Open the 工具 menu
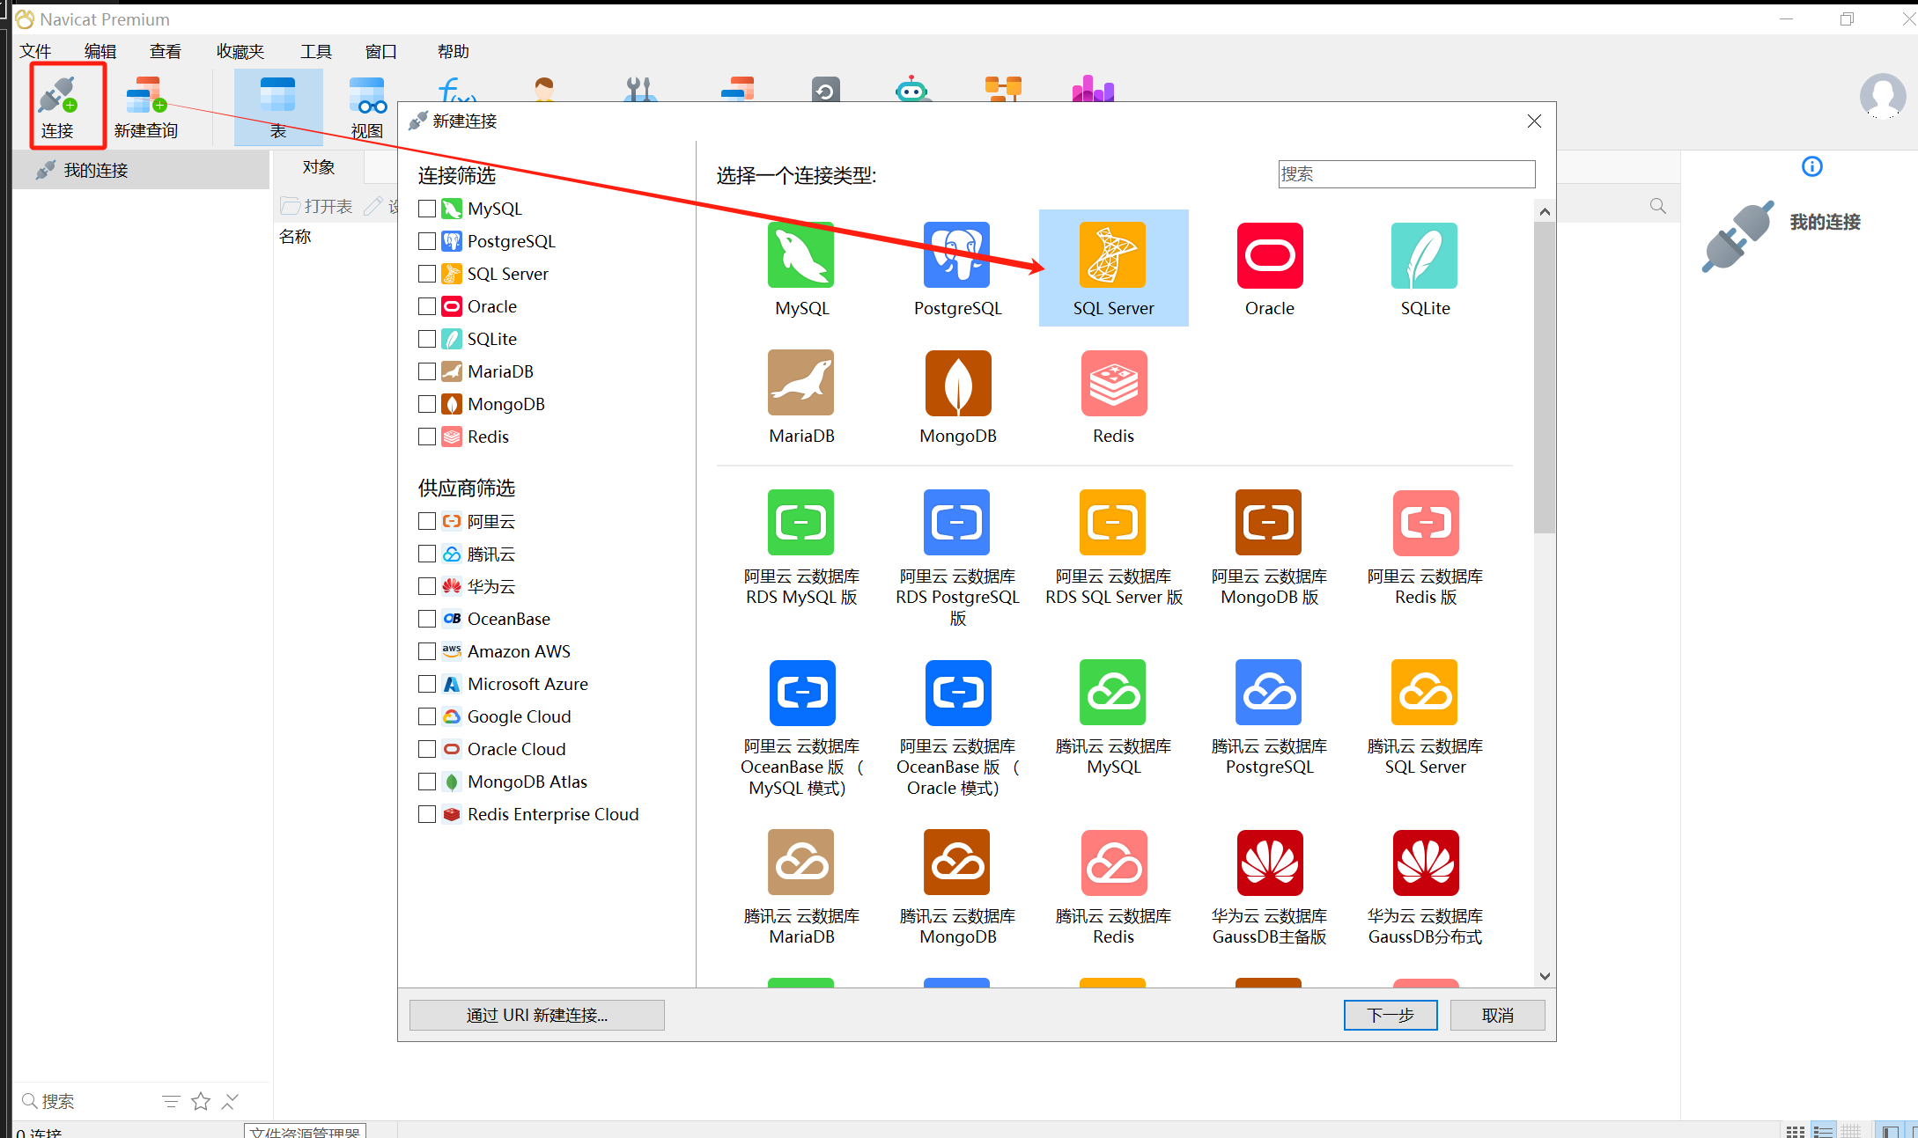The width and height of the screenshot is (1918, 1138). 315,51
